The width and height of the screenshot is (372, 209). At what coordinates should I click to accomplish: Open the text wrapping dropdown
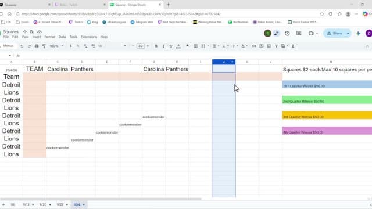pos(234,46)
